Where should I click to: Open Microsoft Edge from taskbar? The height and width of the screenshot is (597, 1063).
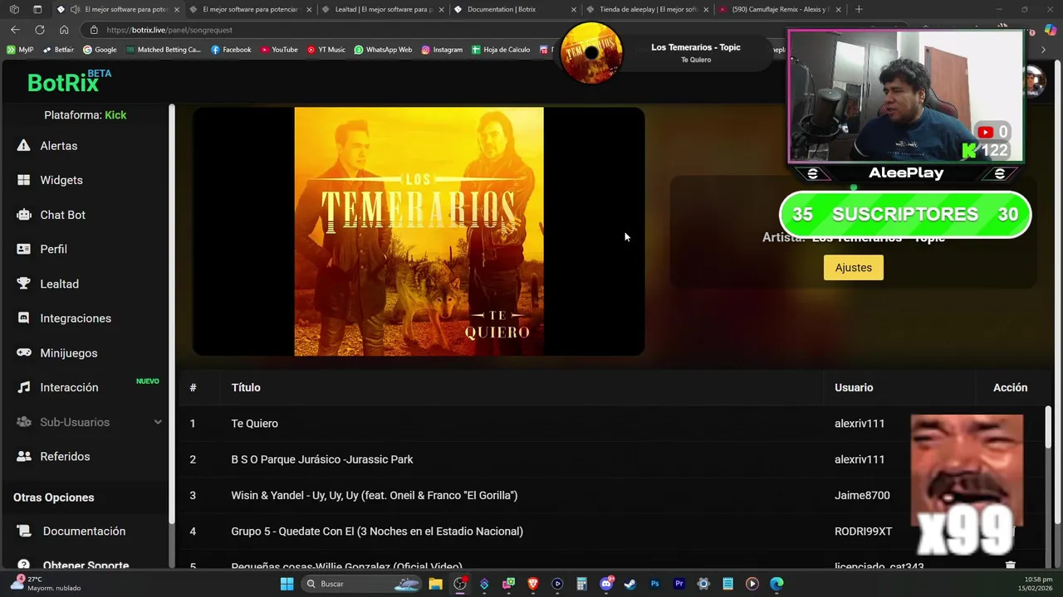tap(776, 584)
